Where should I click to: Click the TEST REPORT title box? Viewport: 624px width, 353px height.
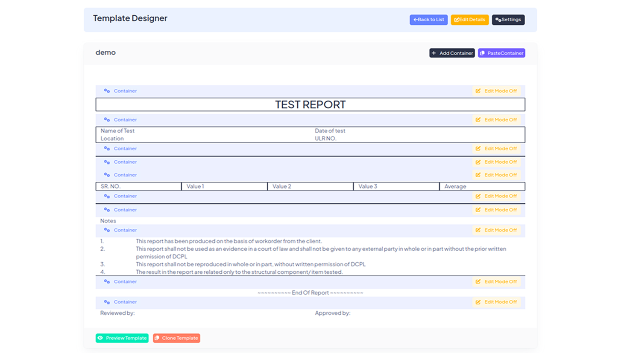click(x=310, y=104)
